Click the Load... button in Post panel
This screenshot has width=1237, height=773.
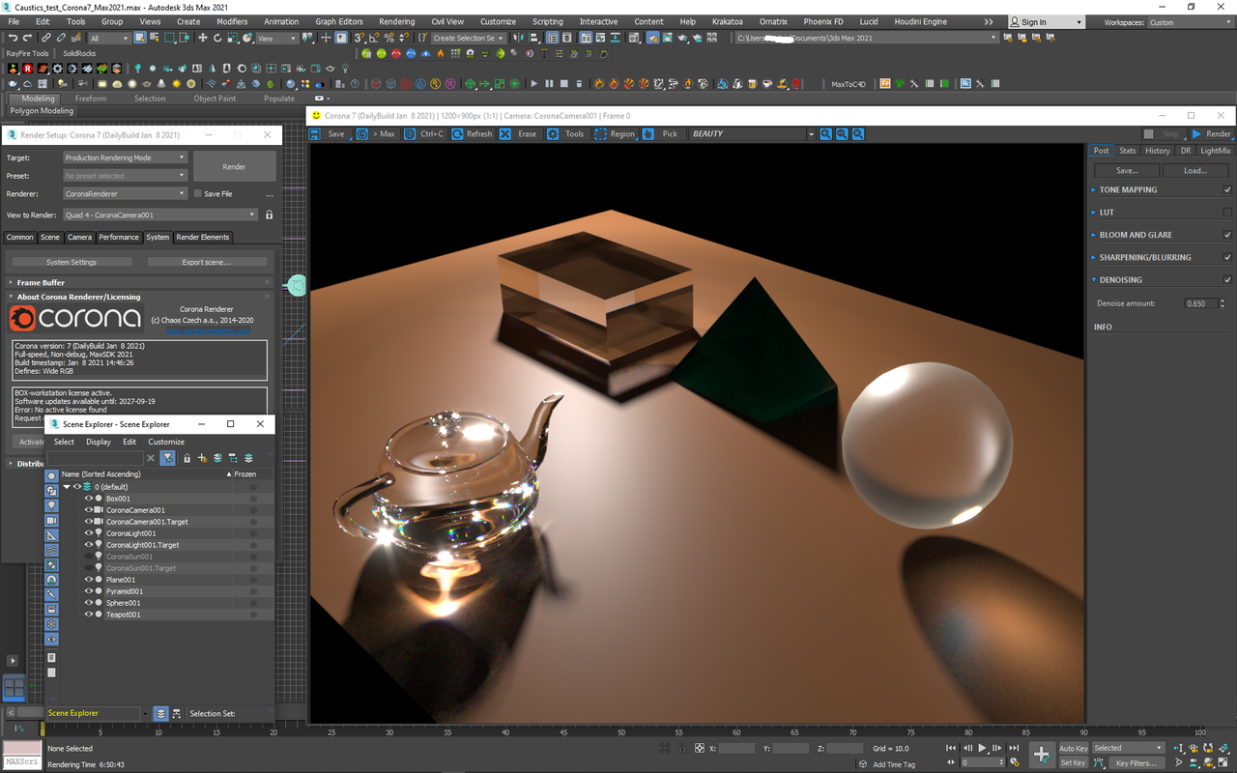[x=1195, y=170]
